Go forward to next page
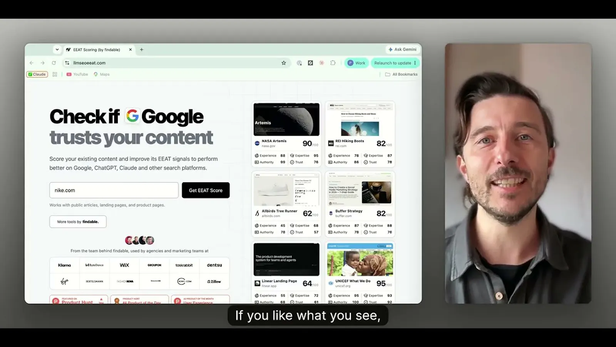The width and height of the screenshot is (616, 347). click(42, 63)
